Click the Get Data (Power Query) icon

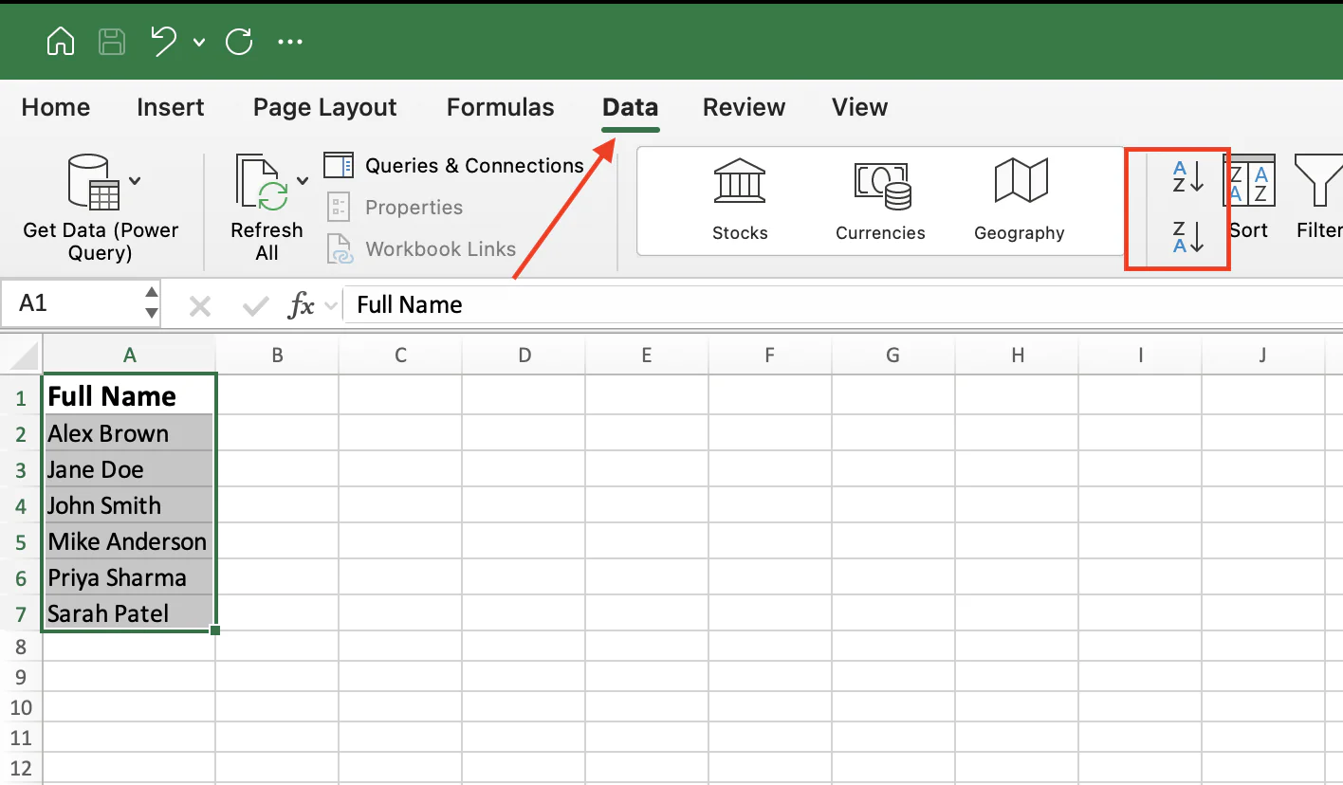(94, 183)
